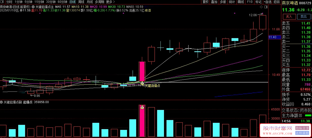Click the magenta breakout volume bar
The image size is (312, 138).
click(x=142, y=121)
